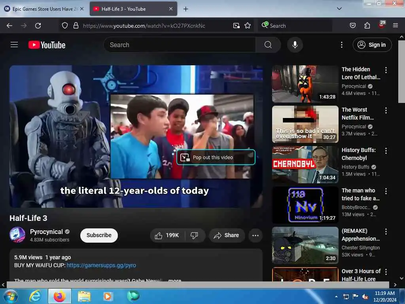Like the video with 199K thumbs up
The width and height of the screenshot is (405, 304).
[x=167, y=235]
